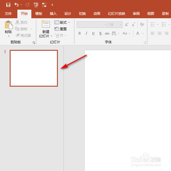The width and height of the screenshot is (171, 171).
Task: Click the Save icon in quick access toolbar
Action: 8,5
